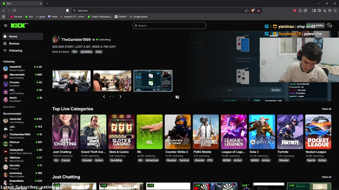The height and width of the screenshot is (190, 339).
Task: Click TheGambler1999 featured streamer name
Action: [76, 40]
